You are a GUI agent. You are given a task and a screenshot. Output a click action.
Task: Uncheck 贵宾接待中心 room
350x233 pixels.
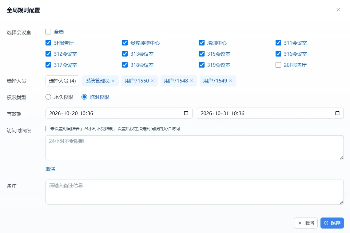tap(125, 43)
